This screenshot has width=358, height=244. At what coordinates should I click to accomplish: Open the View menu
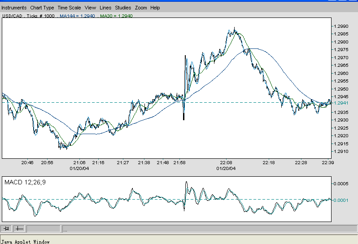click(x=90, y=8)
